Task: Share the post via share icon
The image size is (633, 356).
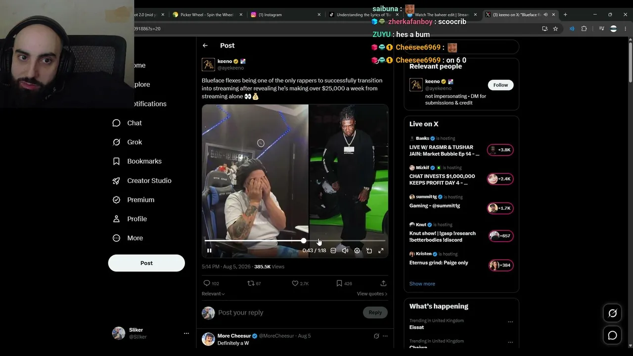Action: tap(383, 283)
